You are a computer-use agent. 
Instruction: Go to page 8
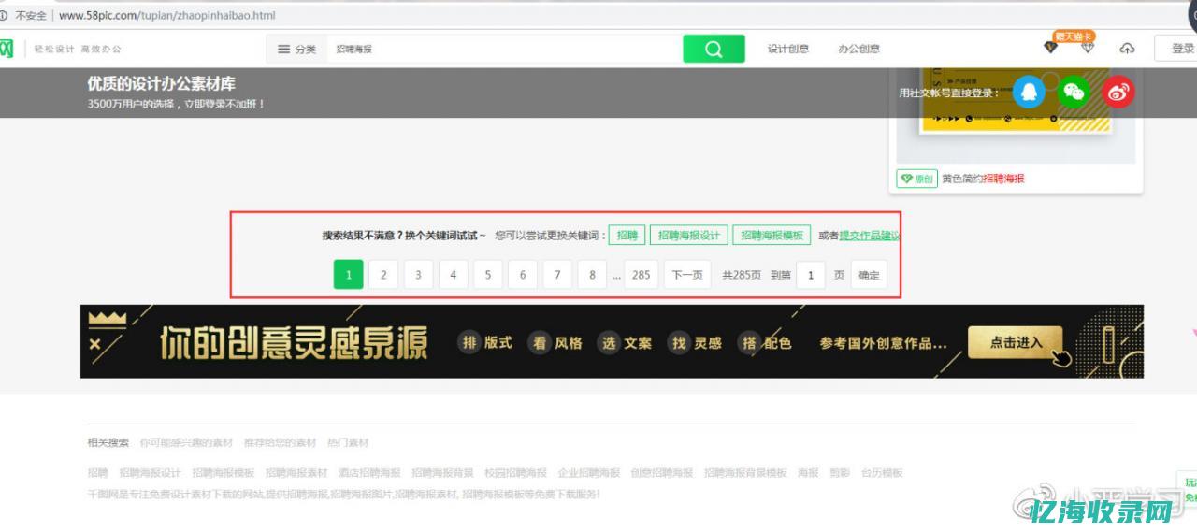(x=592, y=275)
